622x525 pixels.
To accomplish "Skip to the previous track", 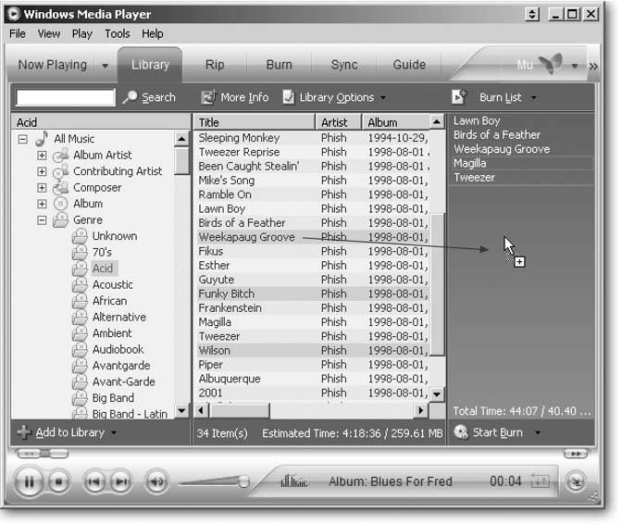I will click(x=93, y=481).
